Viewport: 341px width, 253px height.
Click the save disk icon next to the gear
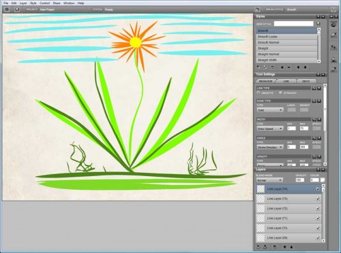coord(17,10)
